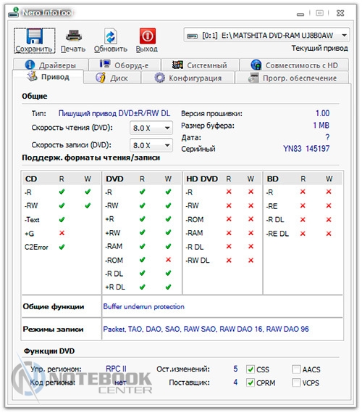This screenshot has height=413, width=362.
Task: Click the Дата question mark value
Action: [x=327, y=137]
